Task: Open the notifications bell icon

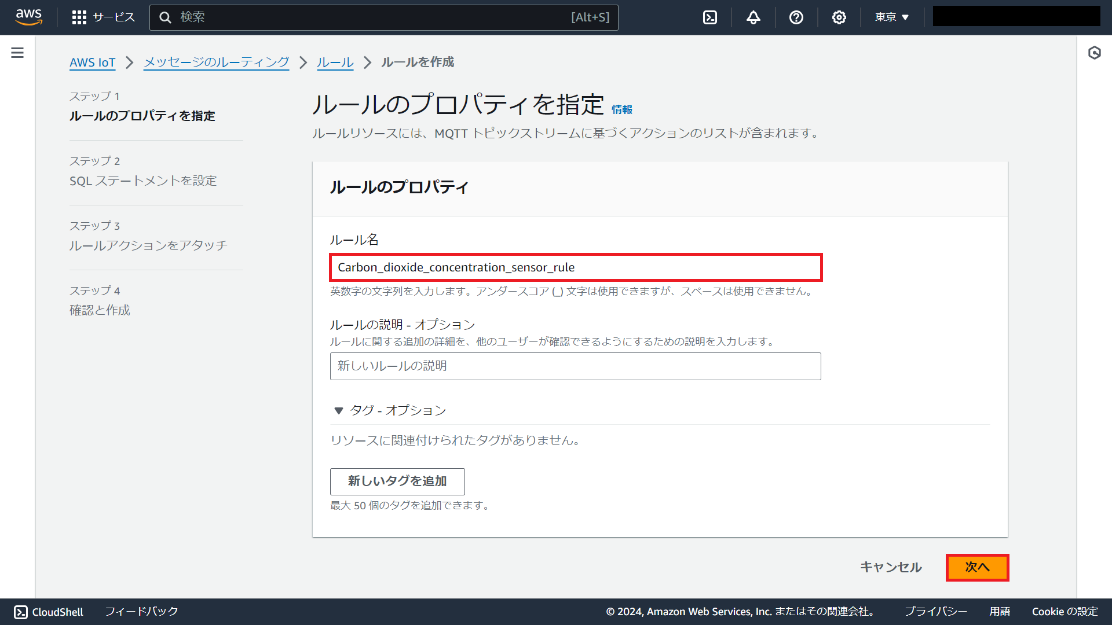Action: pyautogui.click(x=753, y=17)
